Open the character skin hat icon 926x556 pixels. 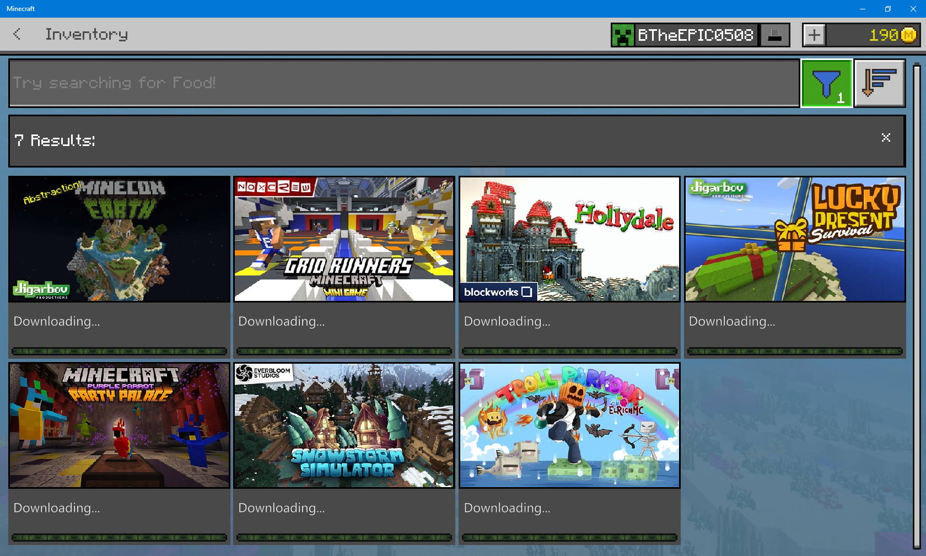pos(774,35)
